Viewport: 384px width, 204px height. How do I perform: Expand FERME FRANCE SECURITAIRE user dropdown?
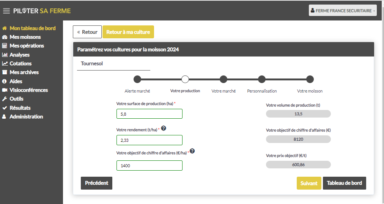343,11
